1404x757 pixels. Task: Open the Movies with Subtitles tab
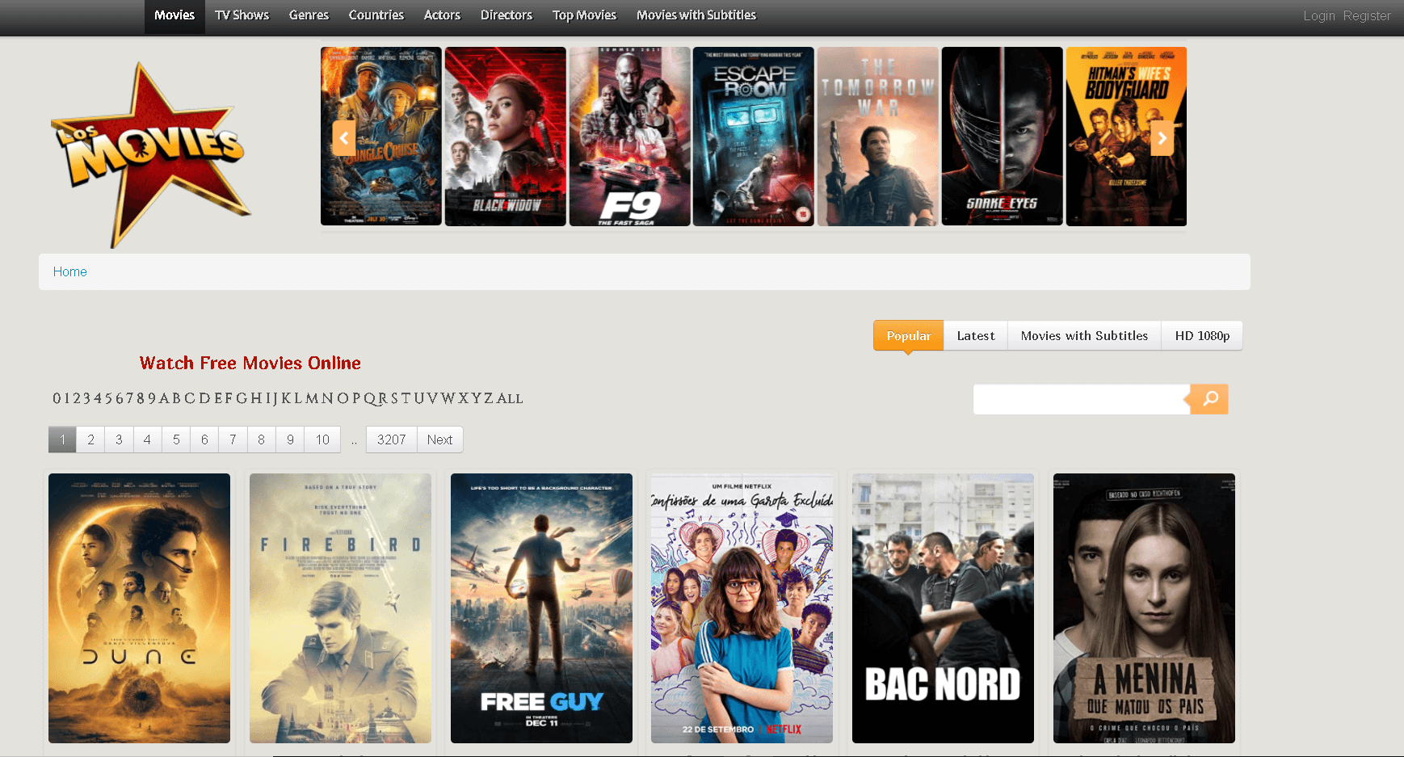[1084, 335]
